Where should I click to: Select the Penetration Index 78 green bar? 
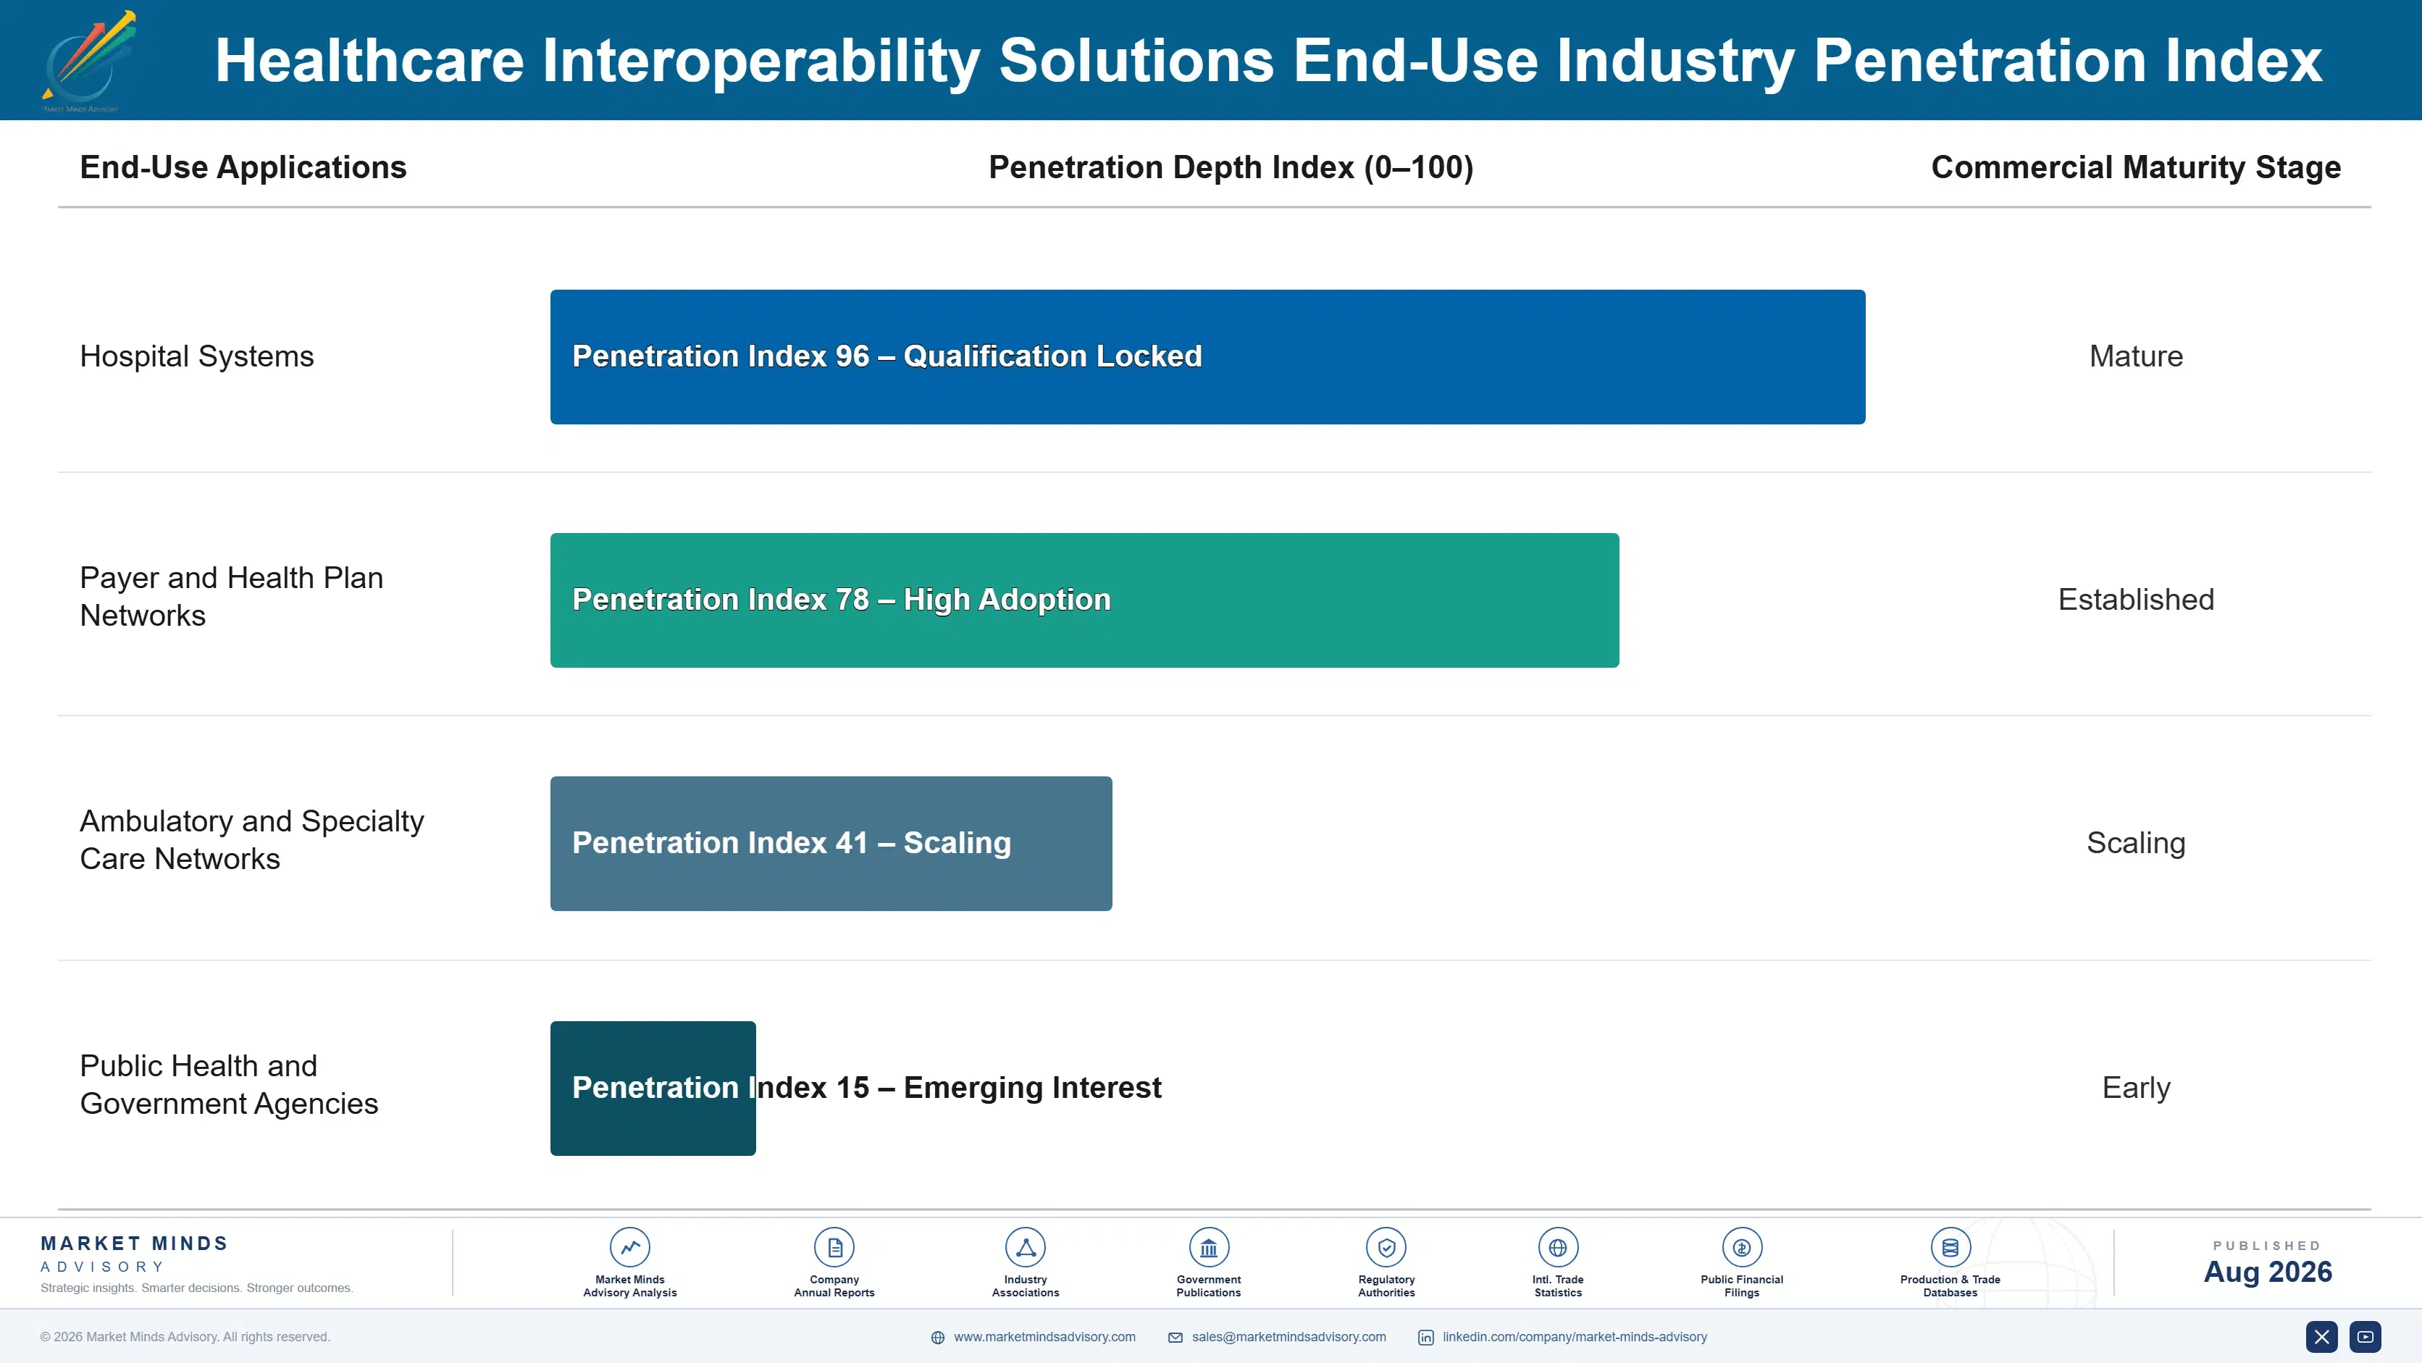[1084, 600]
